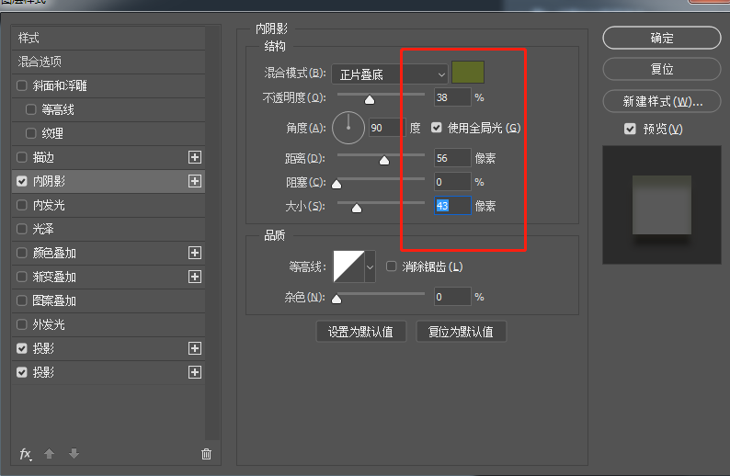Click 新建样式(W)... button
This screenshot has width=730, height=476.
tap(662, 101)
